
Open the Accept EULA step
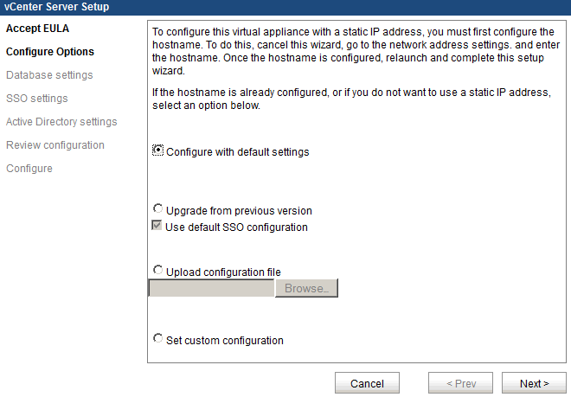point(35,29)
